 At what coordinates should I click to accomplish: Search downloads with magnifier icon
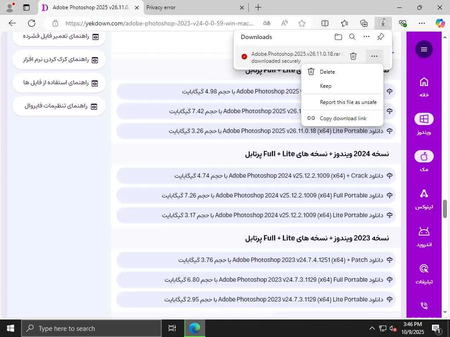352,37
